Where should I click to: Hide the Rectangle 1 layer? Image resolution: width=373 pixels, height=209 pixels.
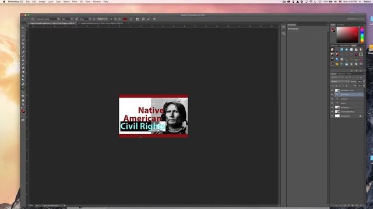click(x=332, y=107)
